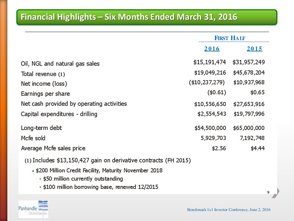Click the 'Benchmark 1x1 Investor Conference, June 2, 2016' footer
This screenshot has height=221, width=294.
[229, 210]
